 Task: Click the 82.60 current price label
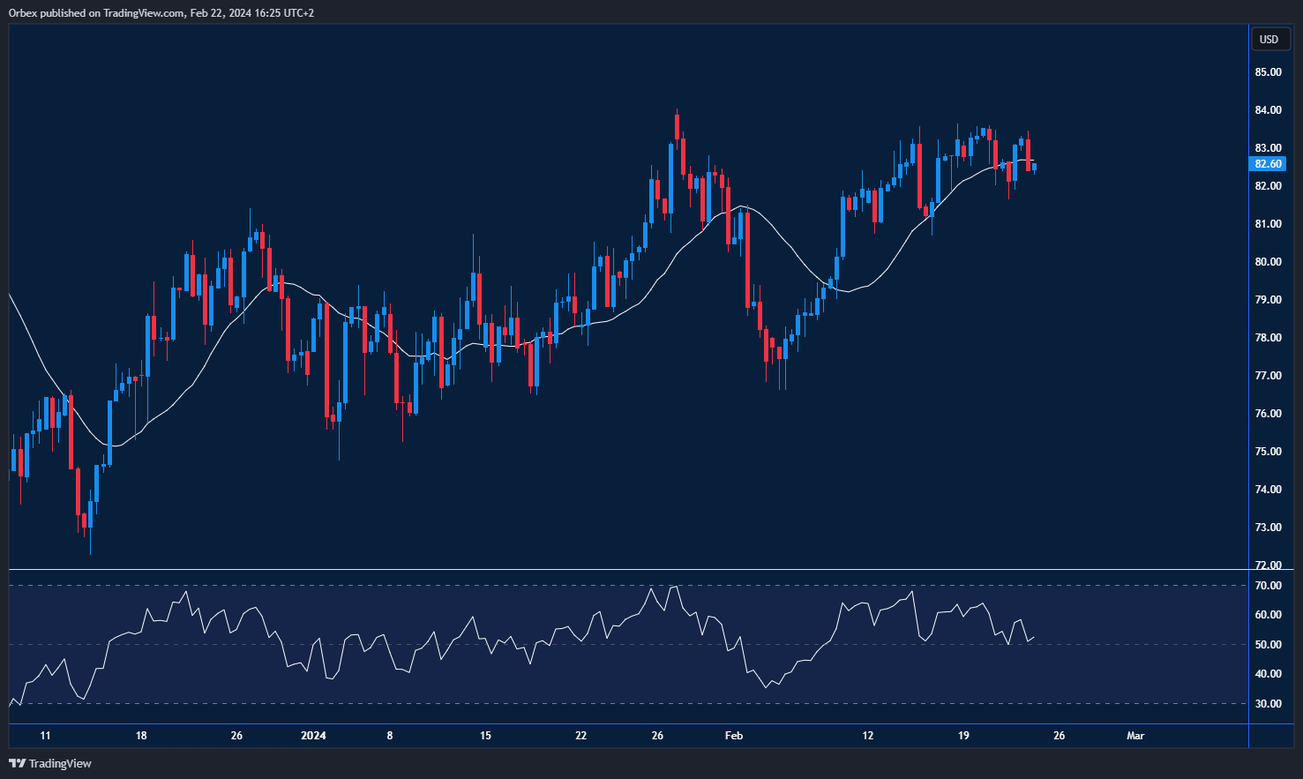[x=1268, y=164]
